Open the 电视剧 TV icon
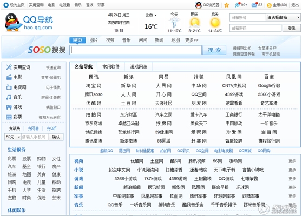302x217 pixels. click(9, 87)
